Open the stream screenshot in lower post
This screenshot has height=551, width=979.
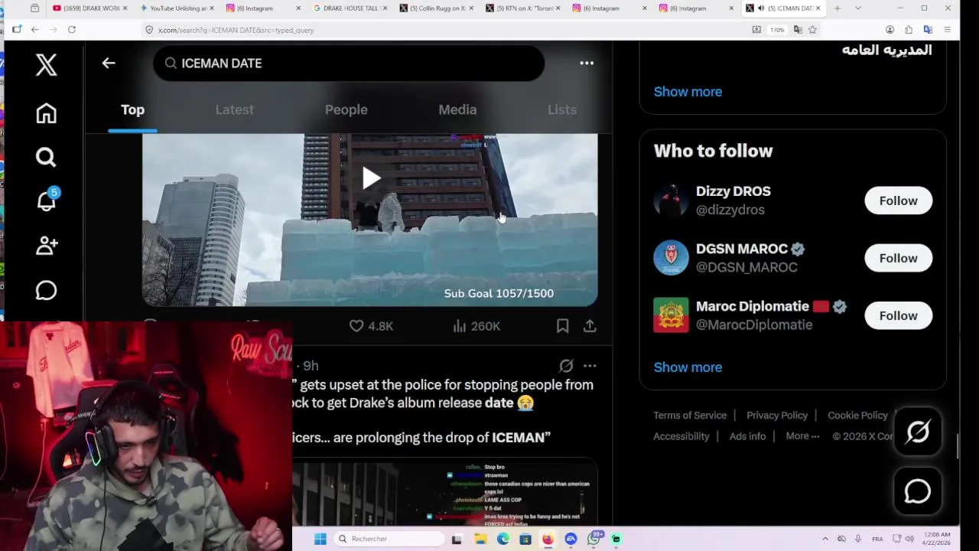pyautogui.click(x=444, y=492)
